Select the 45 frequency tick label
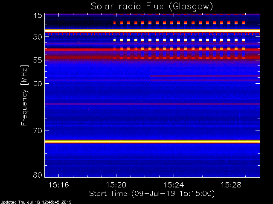Viewport: 273px width, 204px height. [38, 15]
